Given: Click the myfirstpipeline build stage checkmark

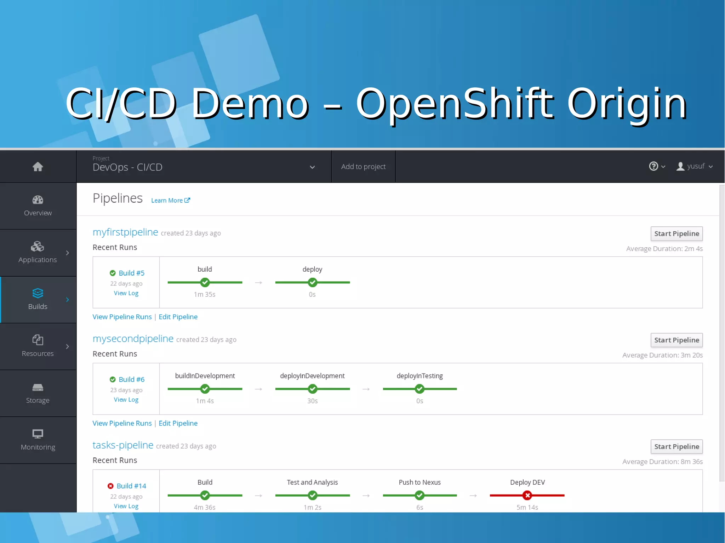Looking at the screenshot, I should click(x=205, y=282).
